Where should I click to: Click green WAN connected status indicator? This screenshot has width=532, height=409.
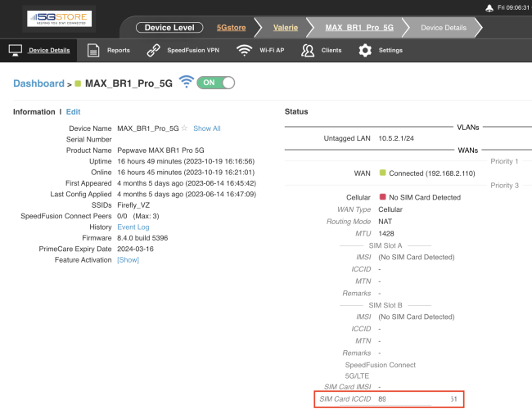click(x=383, y=173)
